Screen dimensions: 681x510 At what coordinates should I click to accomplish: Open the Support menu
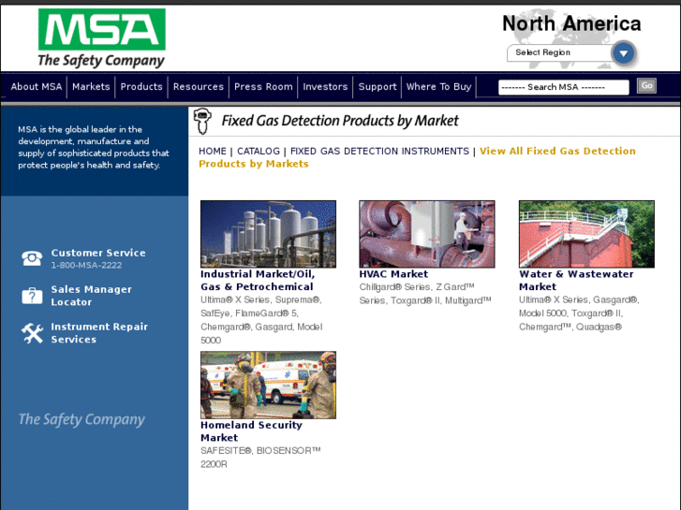(x=378, y=87)
